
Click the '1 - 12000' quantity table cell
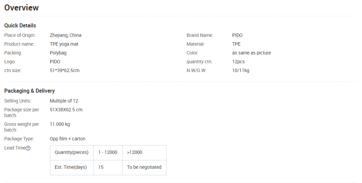[108, 153]
